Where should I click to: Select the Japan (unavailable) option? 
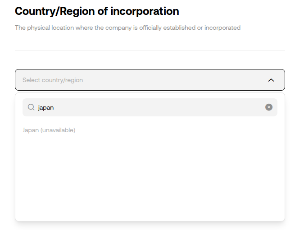tap(49, 130)
